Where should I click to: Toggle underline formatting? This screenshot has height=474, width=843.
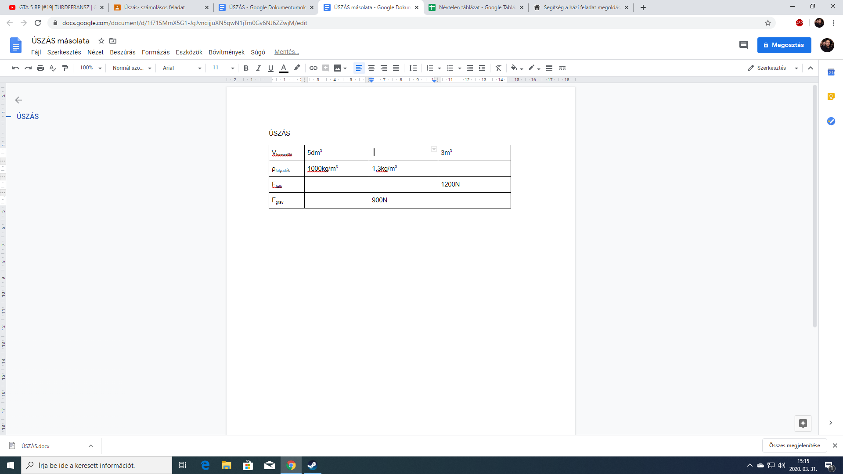click(270, 68)
